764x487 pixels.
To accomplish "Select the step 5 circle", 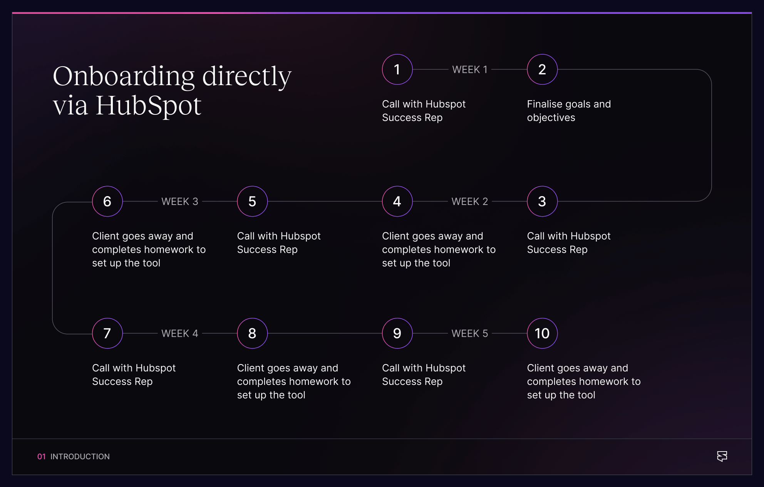I will [252, 201].
